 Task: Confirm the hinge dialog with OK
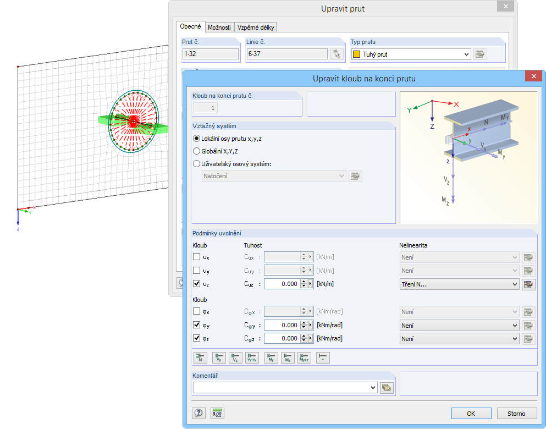[471, 414]
